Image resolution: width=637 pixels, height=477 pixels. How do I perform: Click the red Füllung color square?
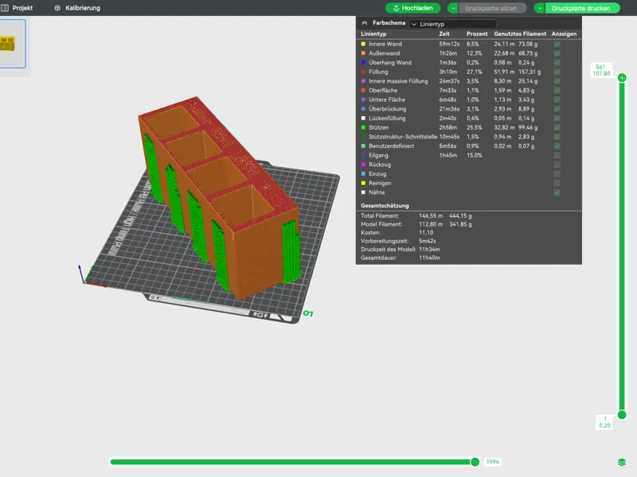coord(363,72)
